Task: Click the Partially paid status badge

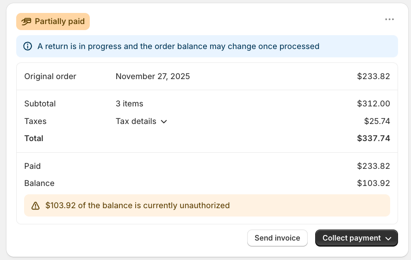Action: click(53, 21)
